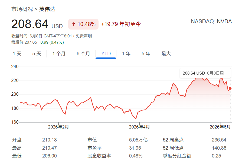Screen dimensions: 242x164
Task: Click the 10.48% change badge
Action: pos(83,24)
